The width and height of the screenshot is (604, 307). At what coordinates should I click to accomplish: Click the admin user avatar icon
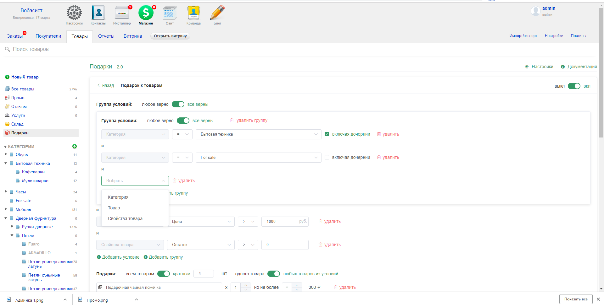pyautogui.click(x=535, y=11)
